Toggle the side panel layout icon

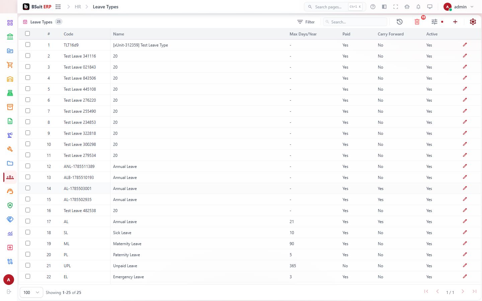(x=384, y=7)
